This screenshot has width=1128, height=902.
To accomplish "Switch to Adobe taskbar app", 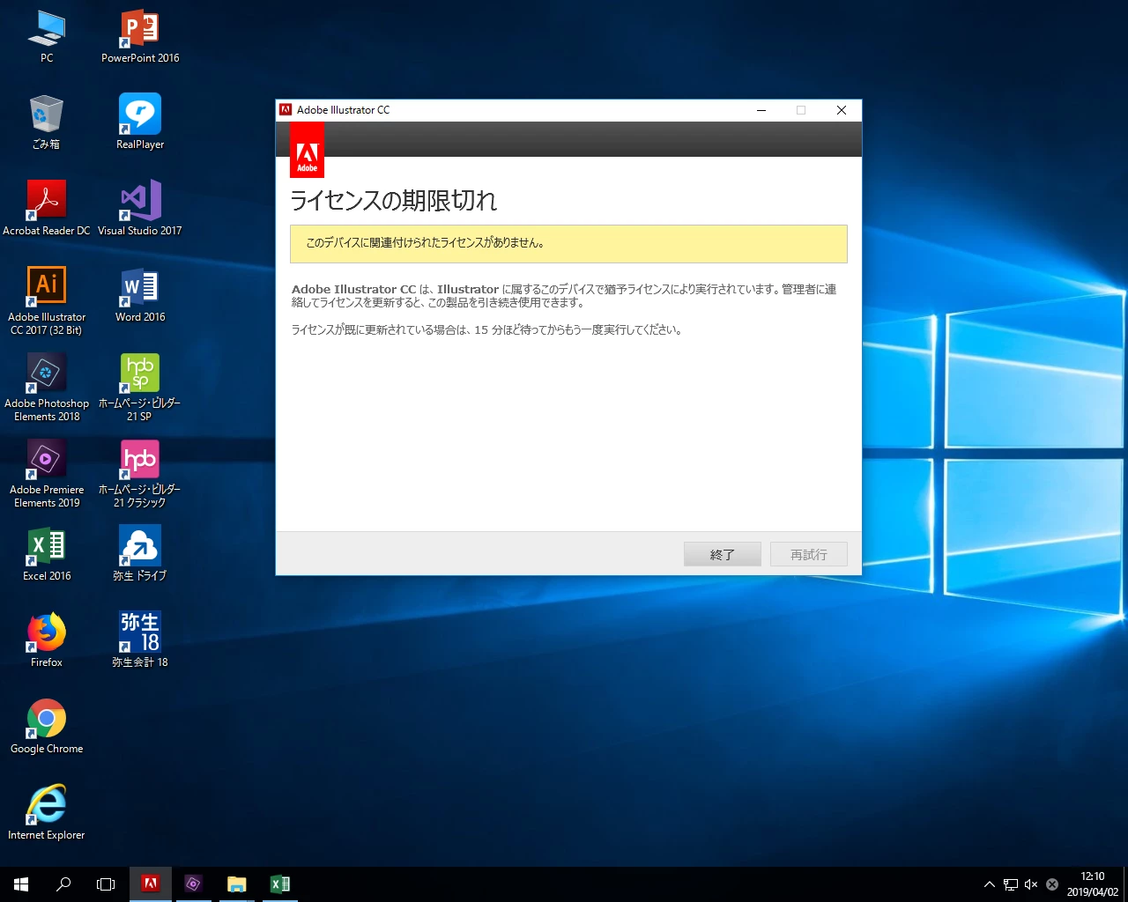I will point(151,884).
